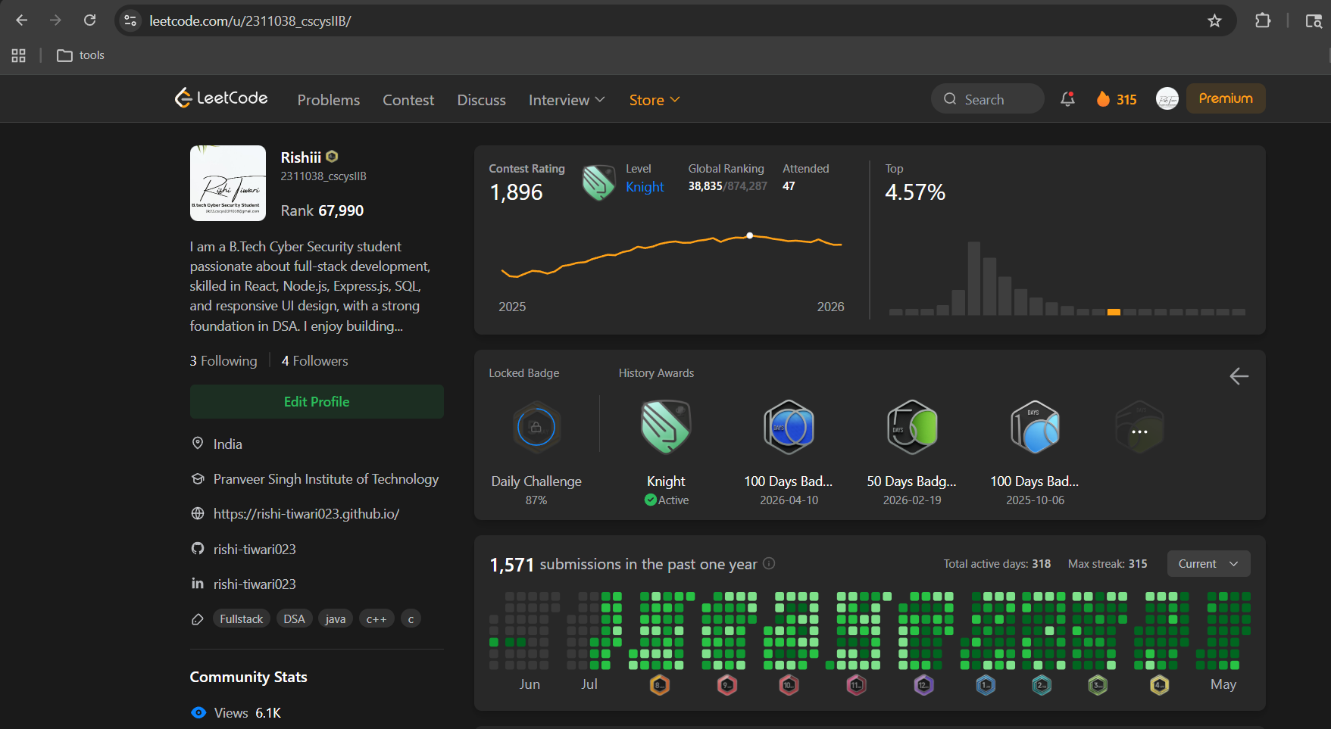The height and width of the screenshot is (729, 1331).
Task: Click the Views 6.1K stat
Action: tap(236, 713)
